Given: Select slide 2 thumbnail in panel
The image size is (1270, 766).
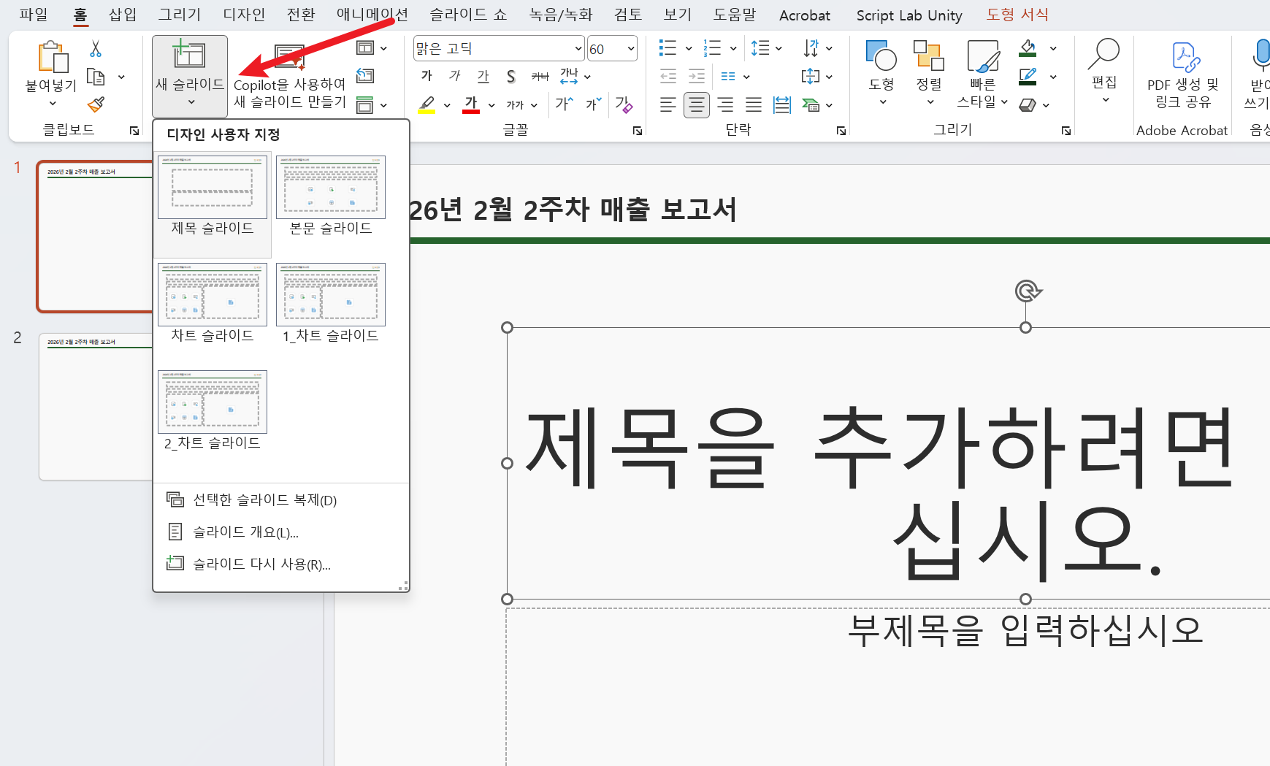Looking at the screenshot, I should [96, 407].
